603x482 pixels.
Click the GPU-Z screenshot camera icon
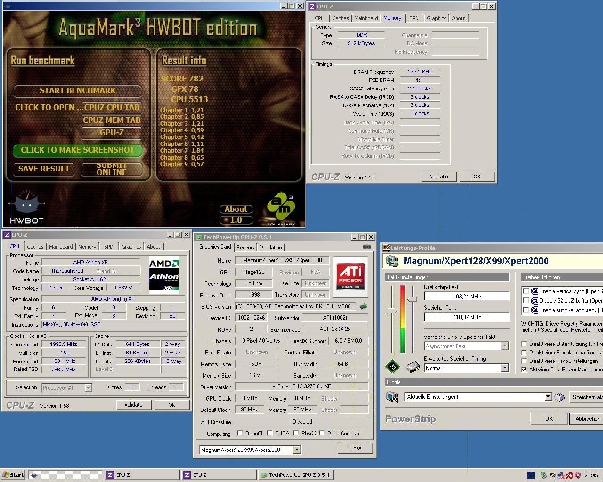367,247
